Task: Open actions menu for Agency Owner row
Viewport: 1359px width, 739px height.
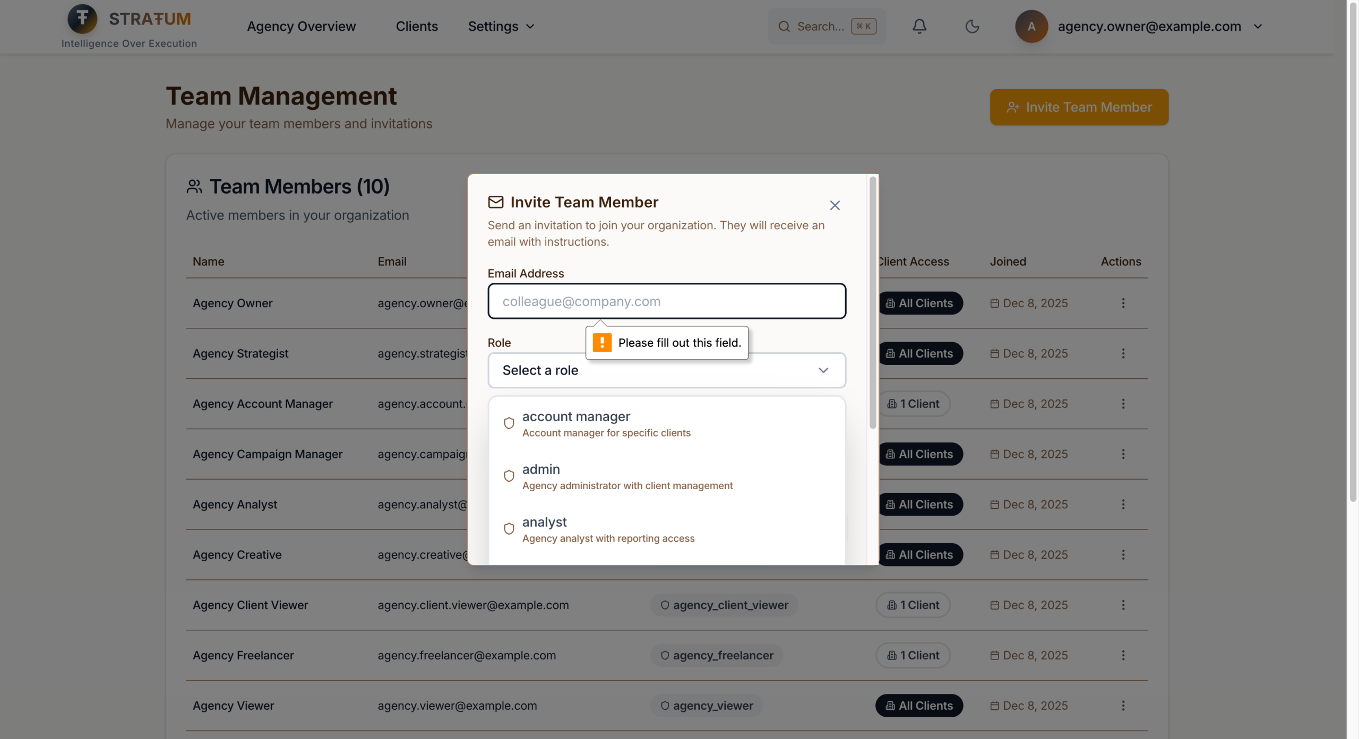Action: [x=1123, y=303]
